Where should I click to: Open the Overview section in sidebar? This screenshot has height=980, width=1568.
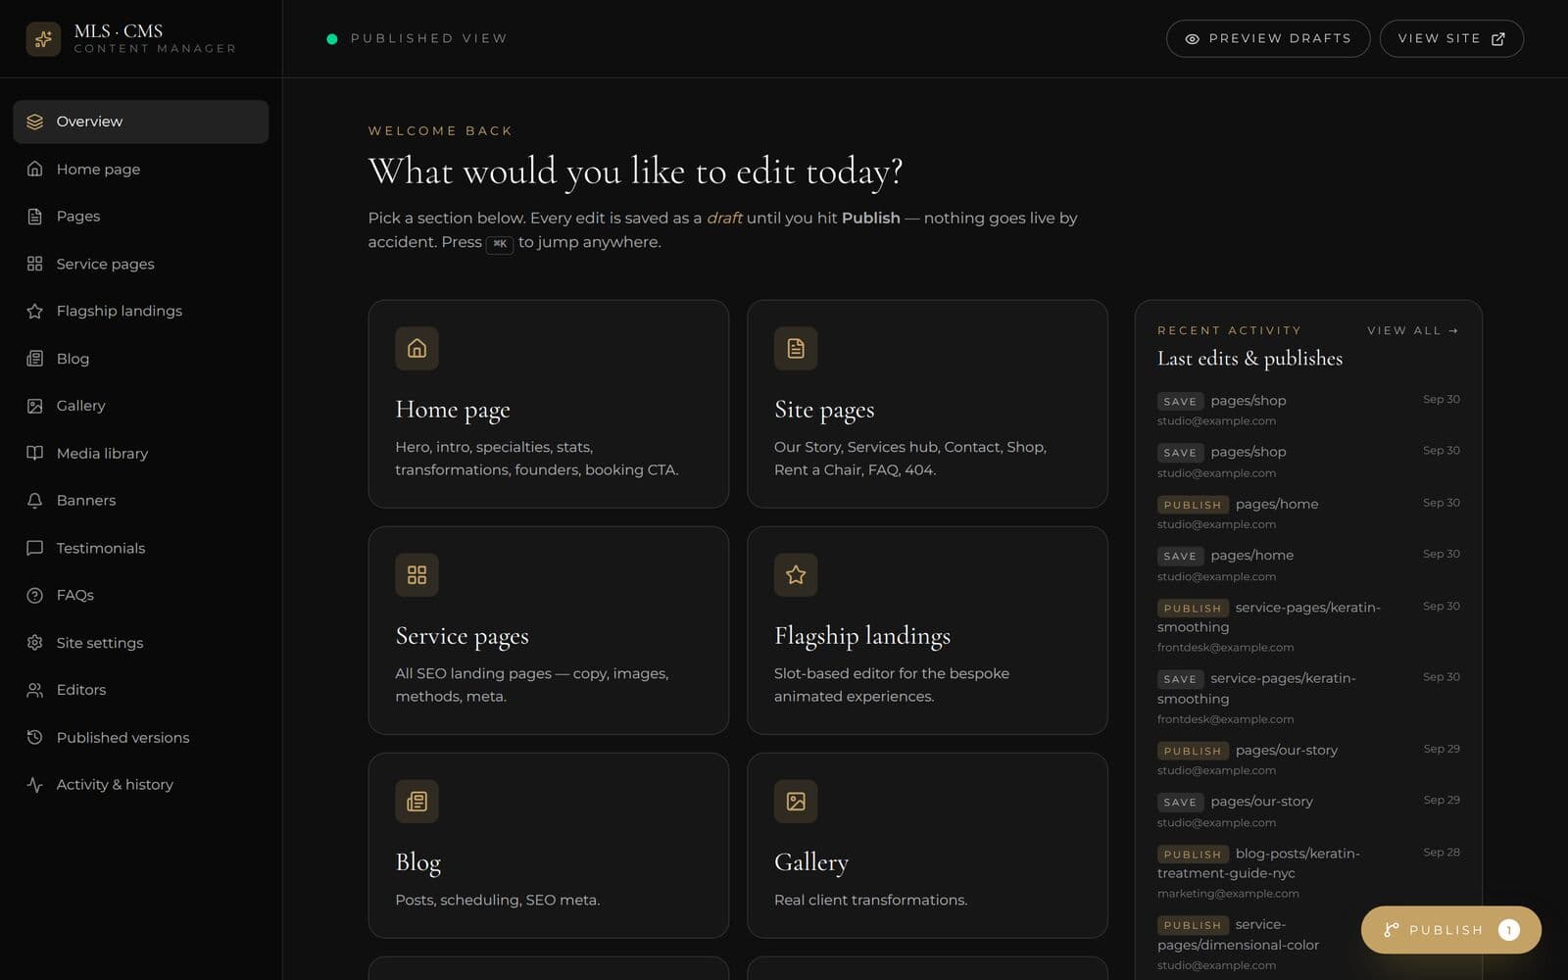[x=141, y=122]
